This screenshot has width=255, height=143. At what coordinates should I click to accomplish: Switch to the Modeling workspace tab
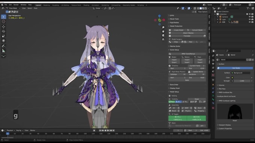click(x=46, y=5)
